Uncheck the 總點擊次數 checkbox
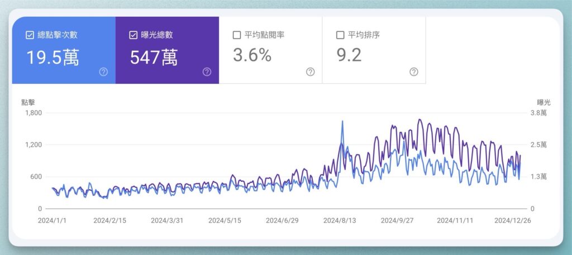The height and width of the screenshot is (255, 572). 30,35
